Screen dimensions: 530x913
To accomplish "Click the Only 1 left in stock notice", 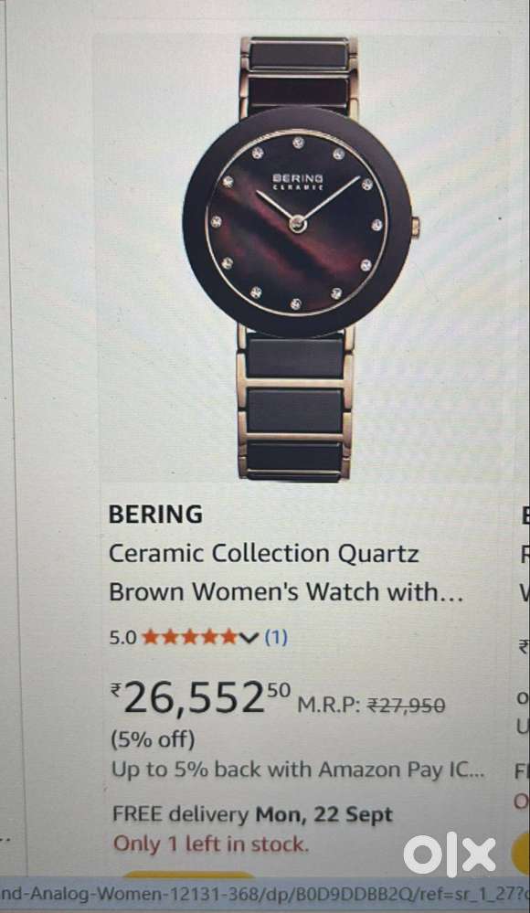I will coord(210,844).
